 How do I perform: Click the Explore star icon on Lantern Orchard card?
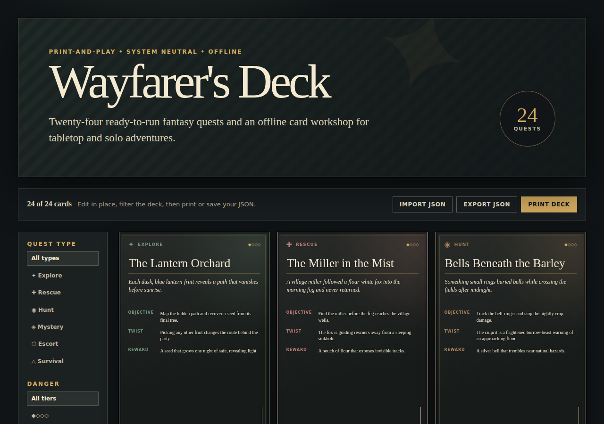[131, 245]
